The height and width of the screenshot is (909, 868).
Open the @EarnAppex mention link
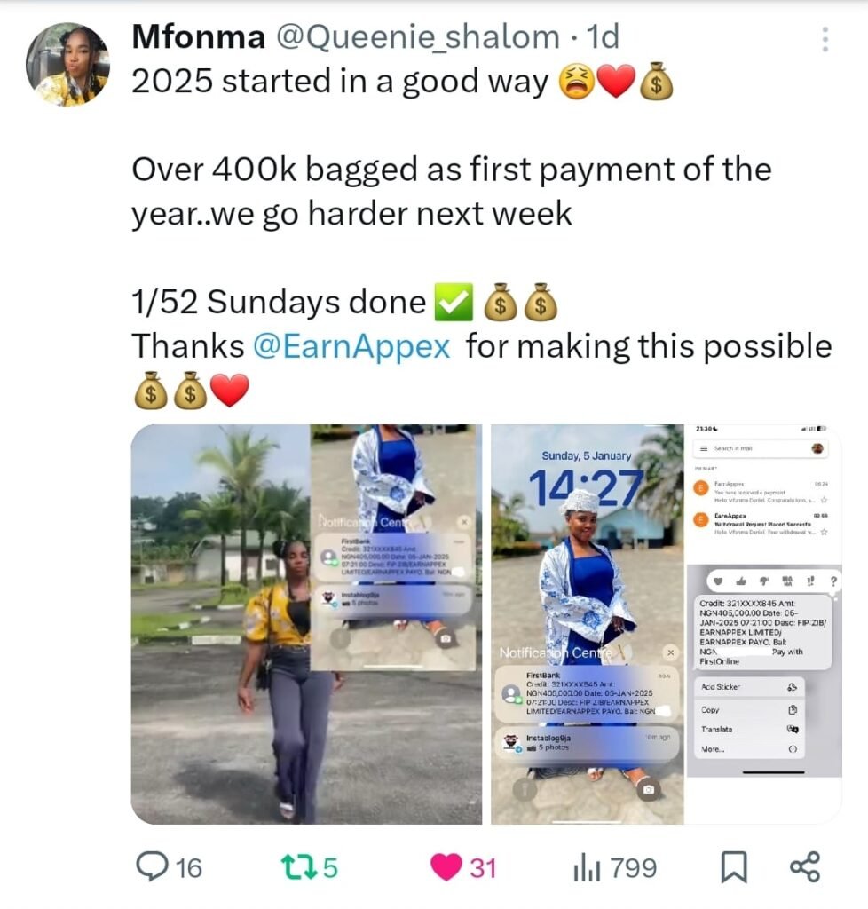[x=351, y=346]
